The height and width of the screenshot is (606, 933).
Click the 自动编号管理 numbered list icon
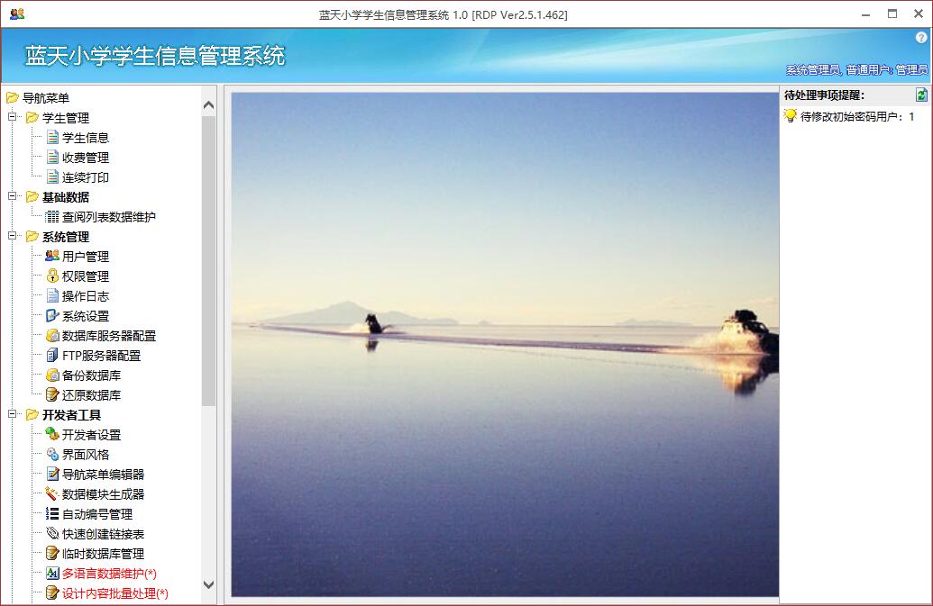click(52, 513)
